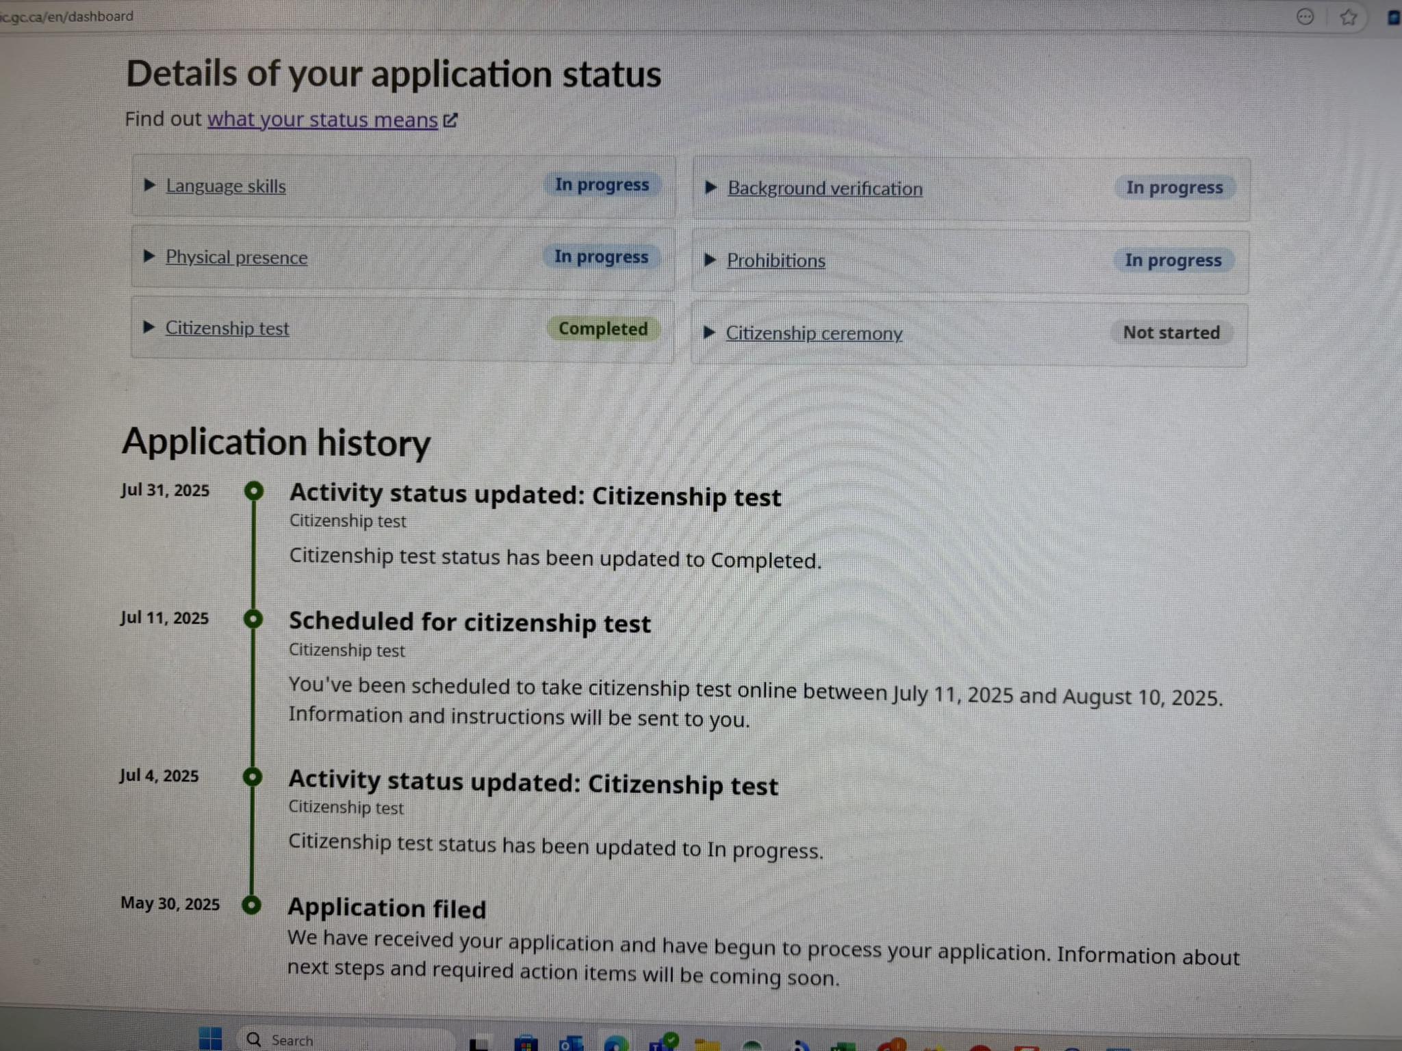The width and height of the screenshot is (1402, 1051).
Task: Expand the Physical presence disclosure triangle
Action: [x=149, y=257]
